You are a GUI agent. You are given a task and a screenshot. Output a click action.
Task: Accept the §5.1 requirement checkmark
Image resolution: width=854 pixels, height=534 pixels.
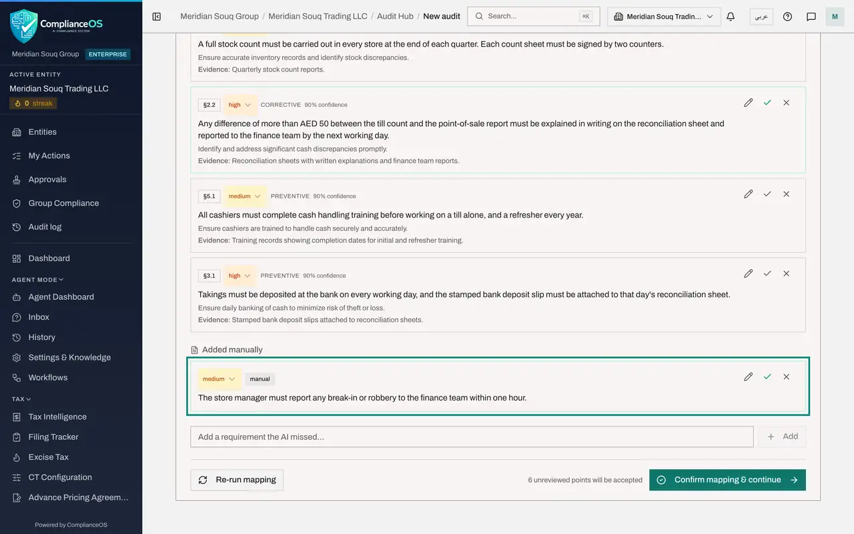coord(767,194)
